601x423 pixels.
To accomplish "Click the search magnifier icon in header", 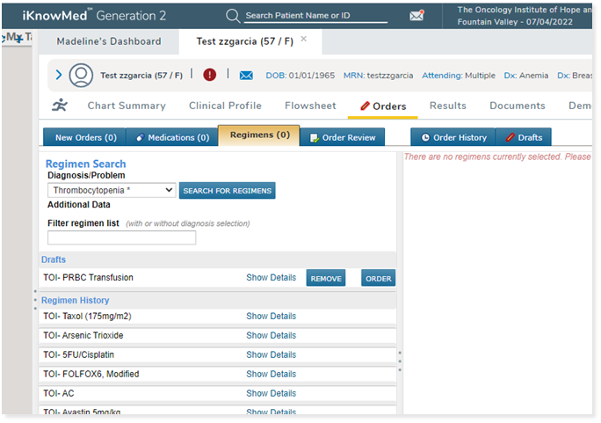I will coord(233,16).
